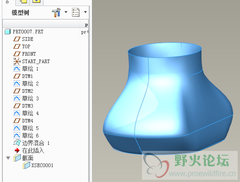Screen dimensions: 240x182
Task: Click the 草绘 4 label
Action: tap(30, 113)
